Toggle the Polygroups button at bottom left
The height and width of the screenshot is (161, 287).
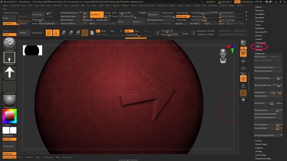9,153
